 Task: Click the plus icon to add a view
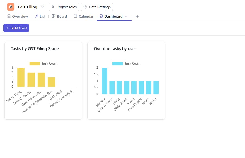click(137, 17)
